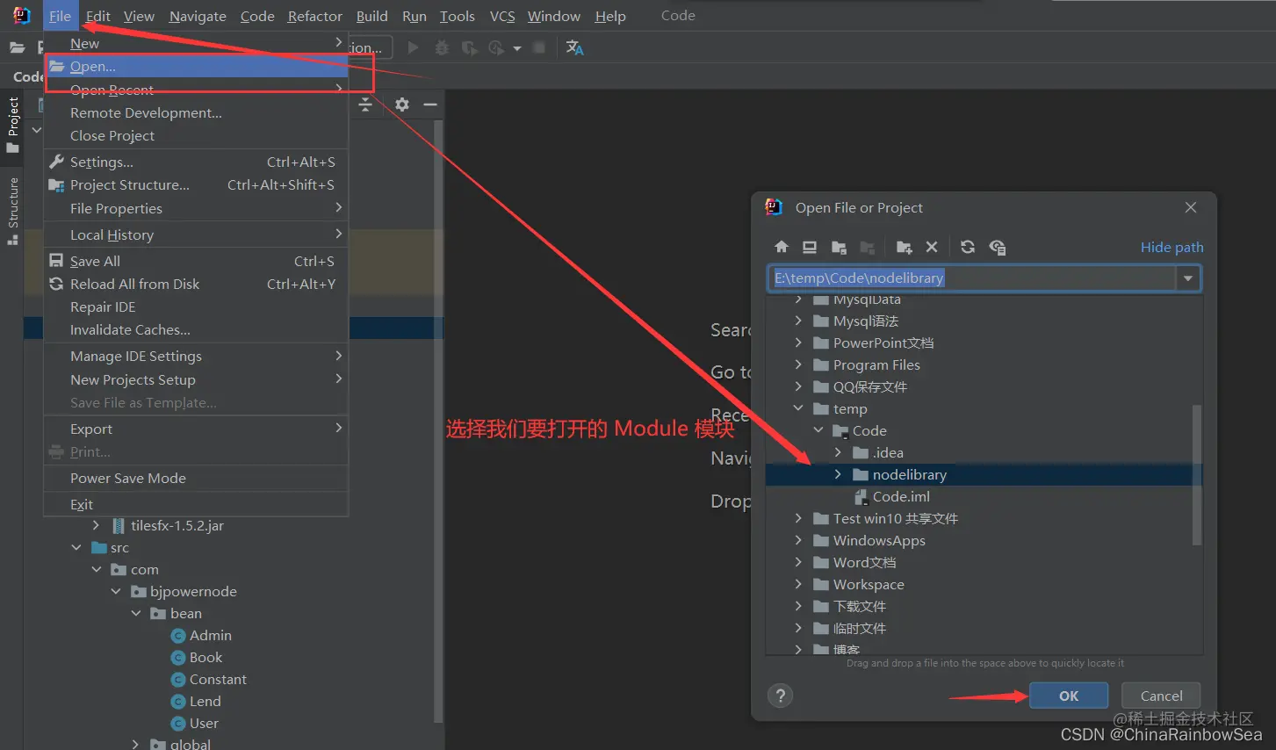The height and width of the screenshot is (750, 1276).
Task: Click the Run play icon in main toolbar
Action: coord(413,47)
